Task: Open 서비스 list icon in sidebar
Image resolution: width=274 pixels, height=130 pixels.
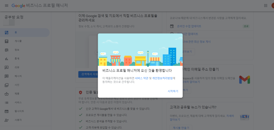Action: tap(7, 102)
